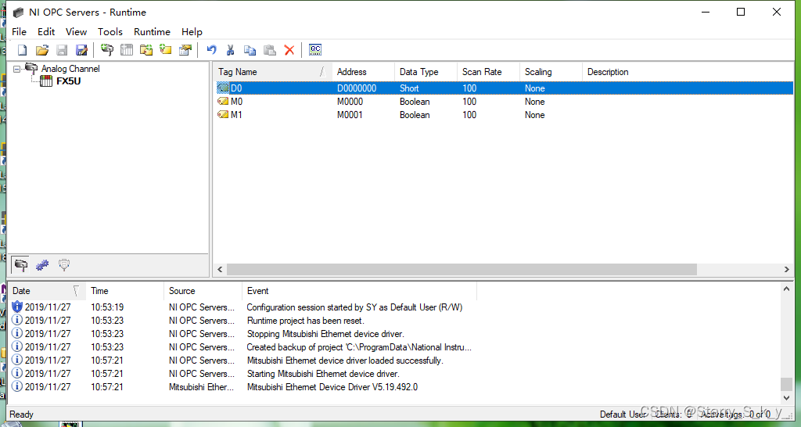The width and height of the screenshot is (801, 427).
Task: Select the M1 tag name
Action: point(236,114)
